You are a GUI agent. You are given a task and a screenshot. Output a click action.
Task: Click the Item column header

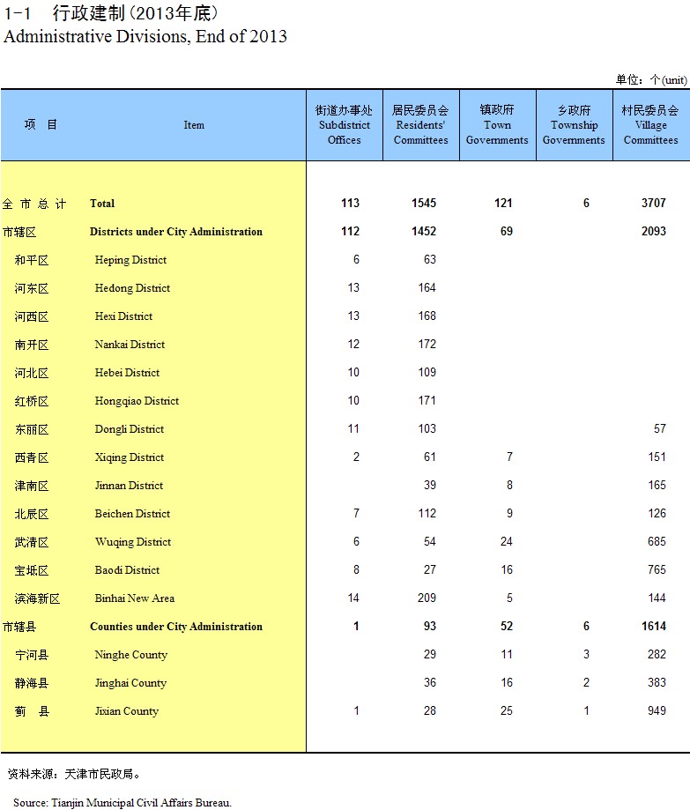194,125
